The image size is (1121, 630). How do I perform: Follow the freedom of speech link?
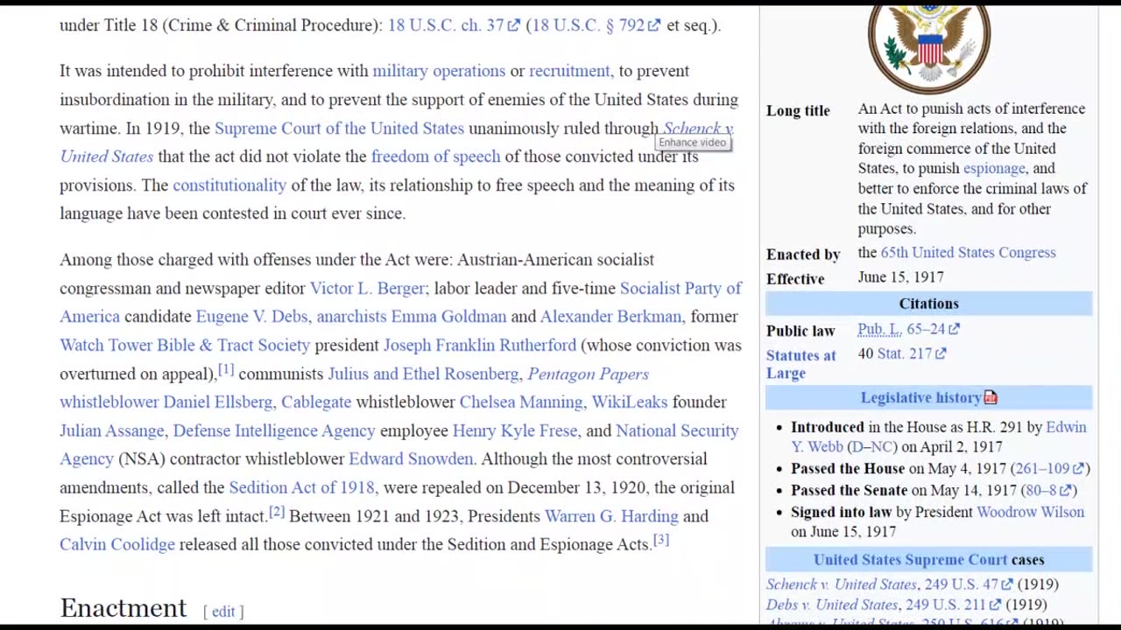click(x=435, y=157)
